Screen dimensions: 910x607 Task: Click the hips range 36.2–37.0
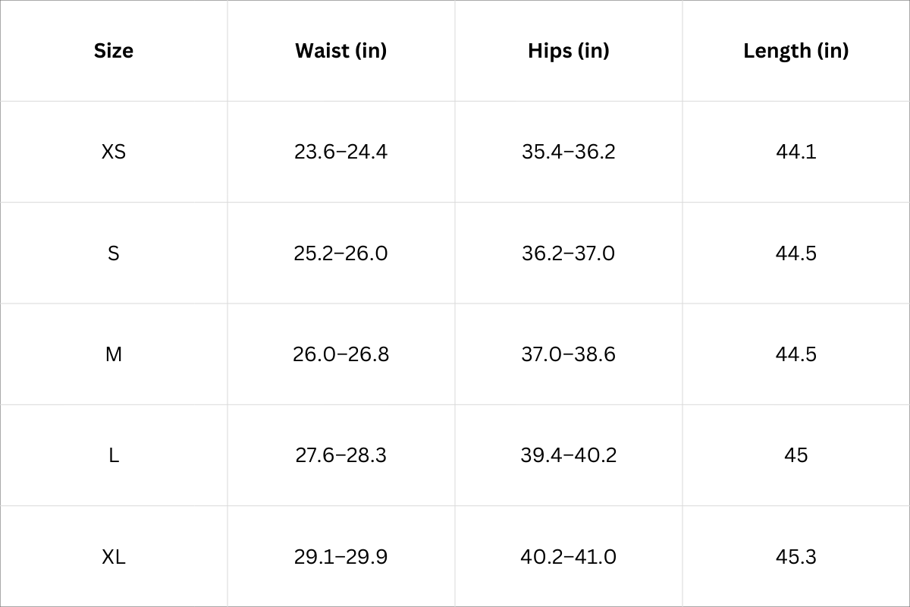tap(569, 253)
